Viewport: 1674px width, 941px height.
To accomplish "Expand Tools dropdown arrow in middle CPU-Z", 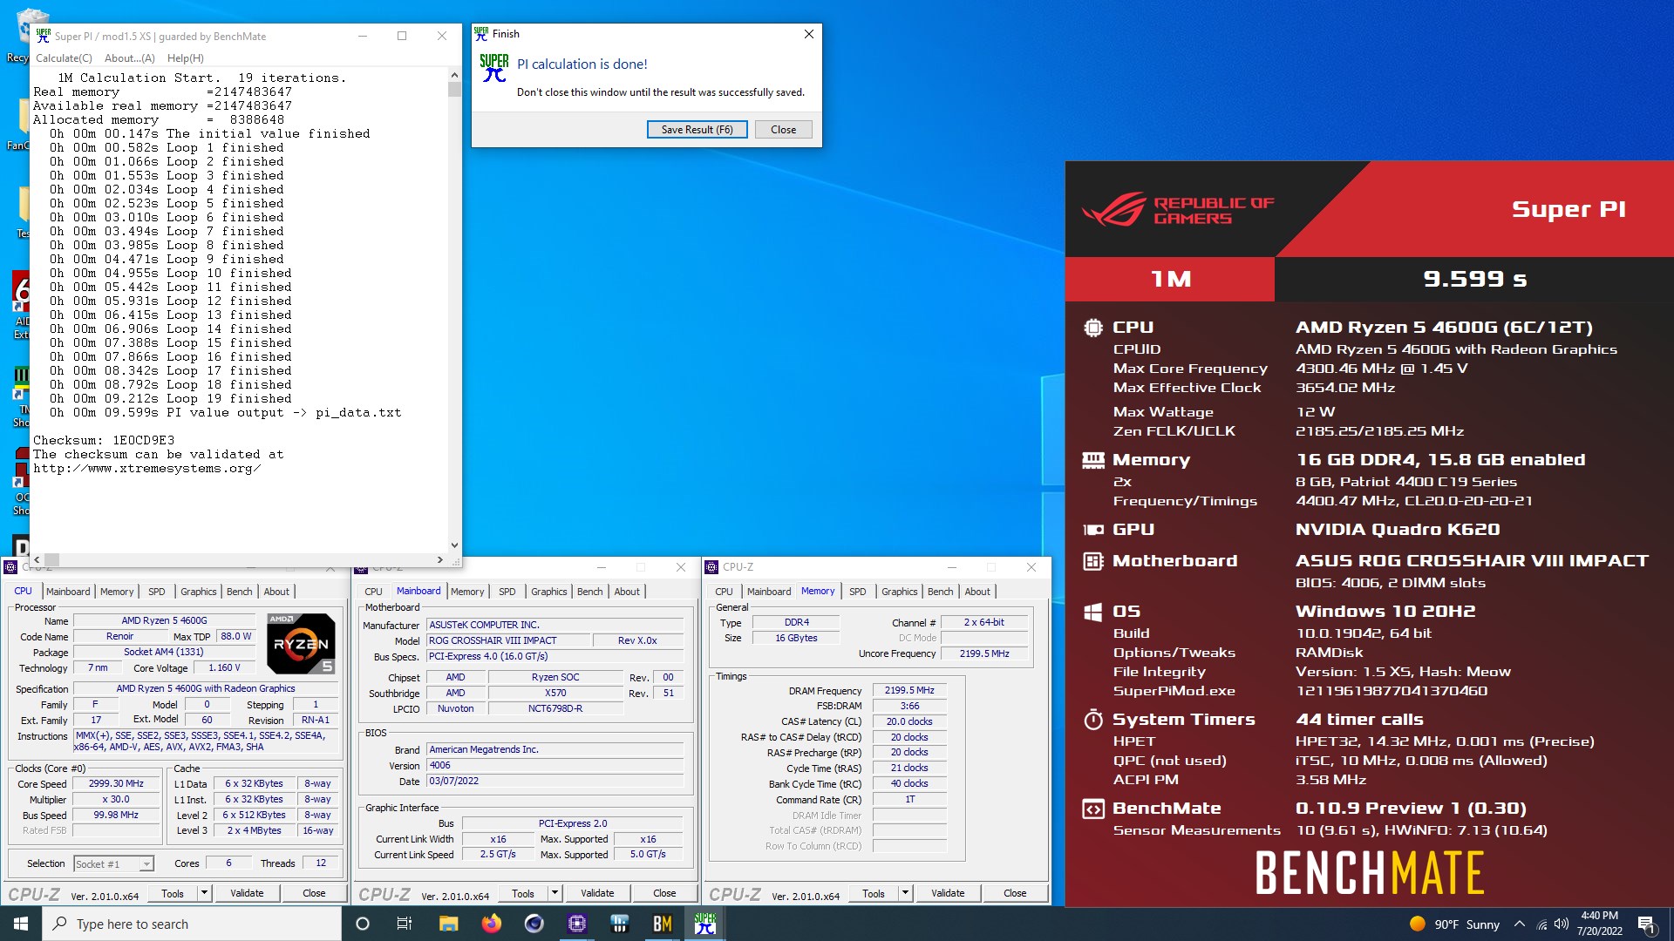I will [x=555, y=893].
